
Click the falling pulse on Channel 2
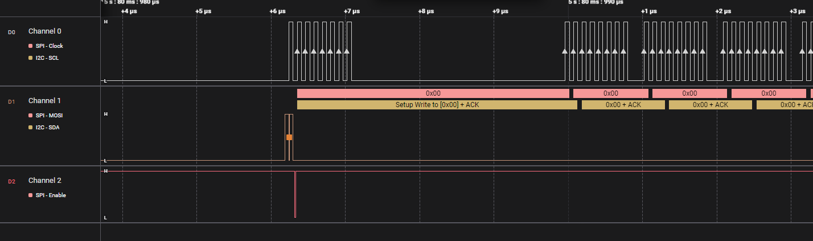(295, 194)
